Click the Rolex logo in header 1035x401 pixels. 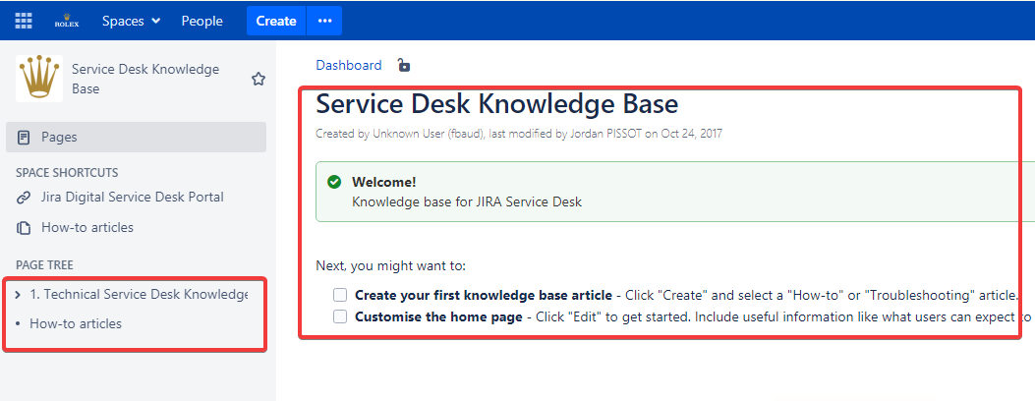pyautogui.click(x=67, y=21)
